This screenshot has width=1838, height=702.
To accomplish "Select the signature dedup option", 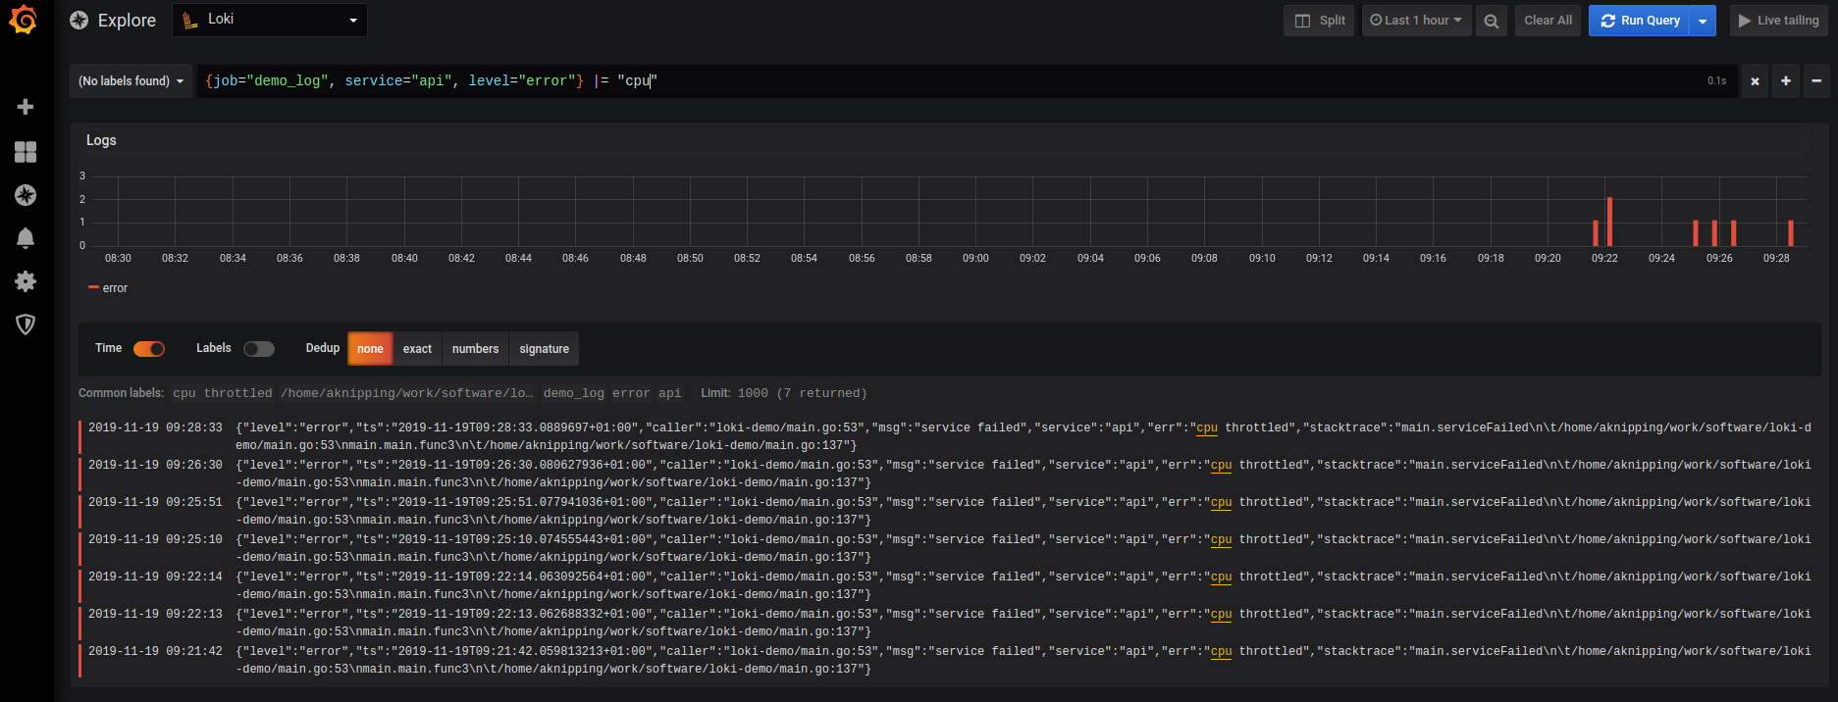I will tap(544, 349).
